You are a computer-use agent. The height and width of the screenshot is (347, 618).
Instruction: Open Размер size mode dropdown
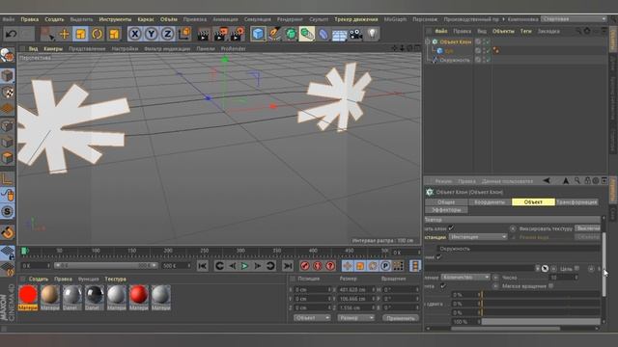point(355,318)
